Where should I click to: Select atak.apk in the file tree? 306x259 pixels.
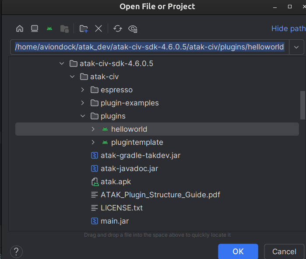116,182
